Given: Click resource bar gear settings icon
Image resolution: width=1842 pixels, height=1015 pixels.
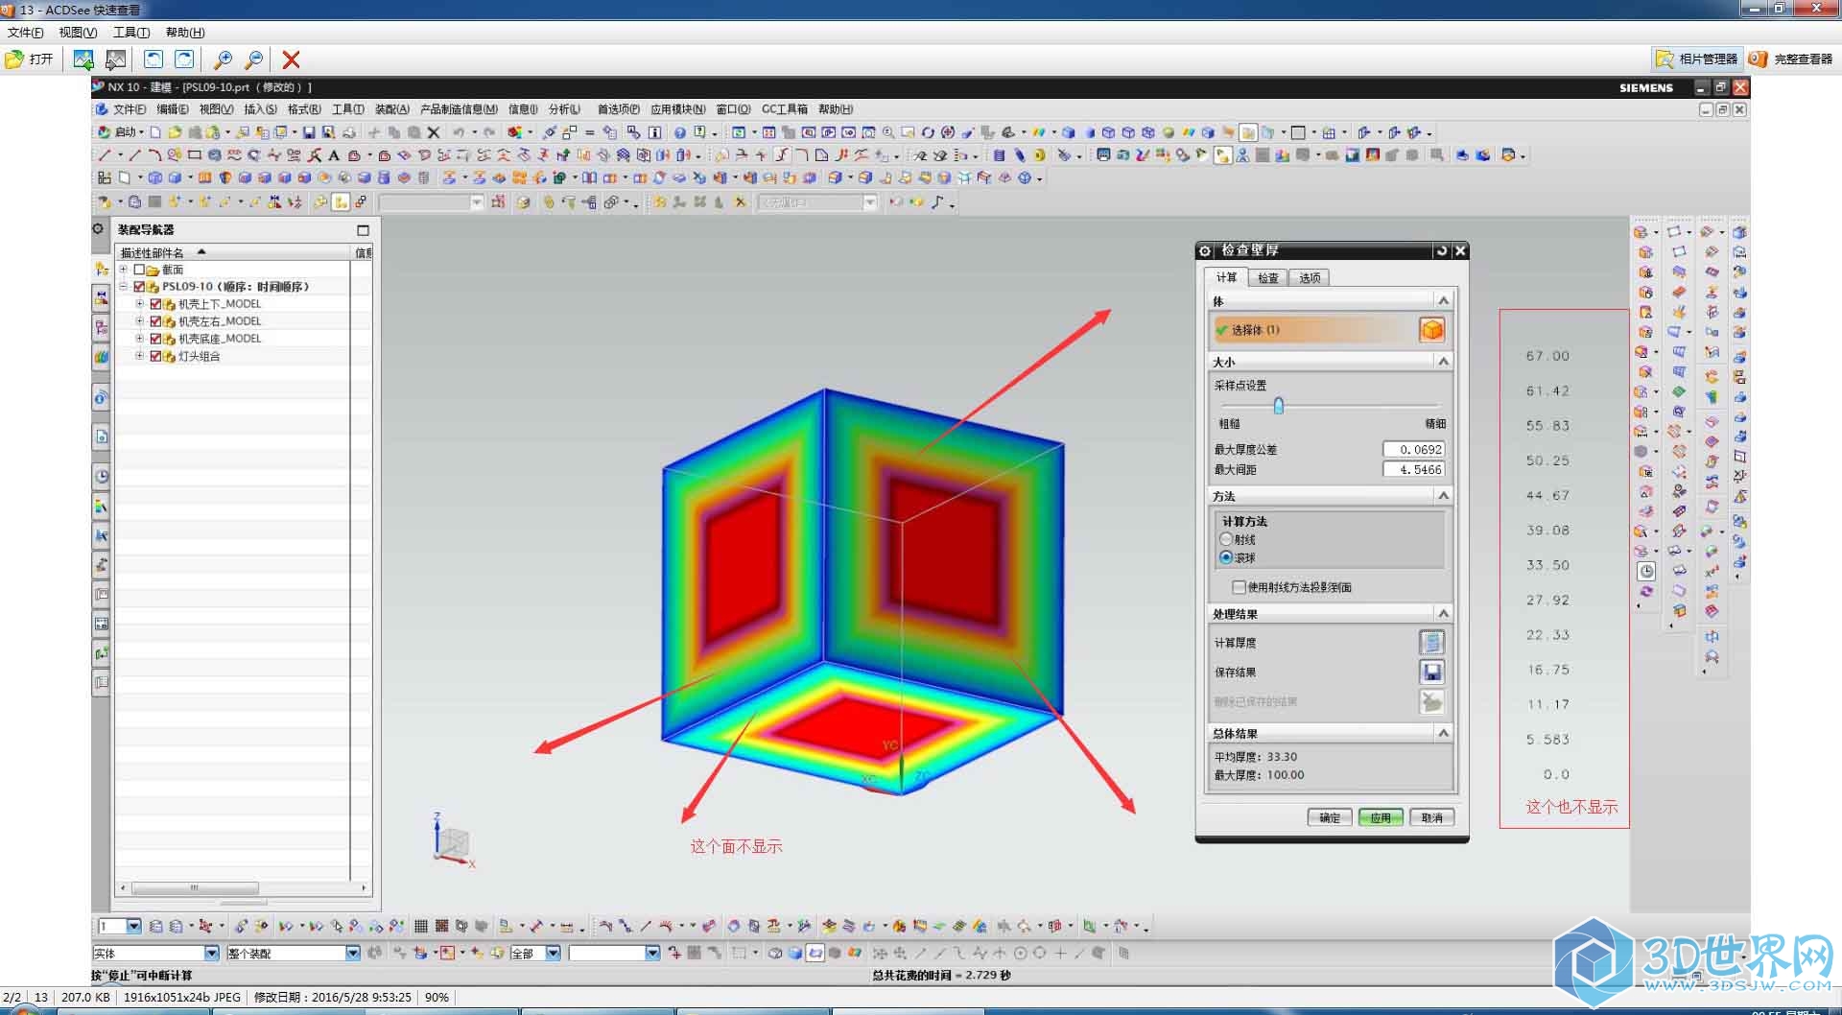Looking at the screenshot, I should (98, 229).
